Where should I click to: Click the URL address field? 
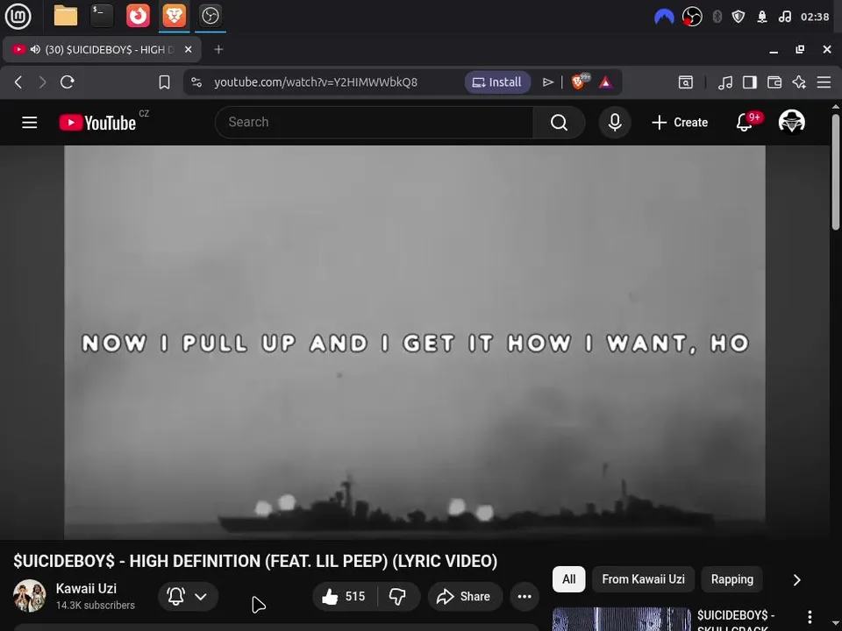[315, 82]
